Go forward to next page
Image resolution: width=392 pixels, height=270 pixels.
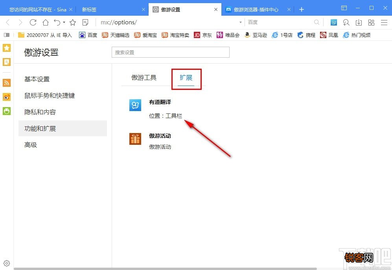[x=20, y=22]
